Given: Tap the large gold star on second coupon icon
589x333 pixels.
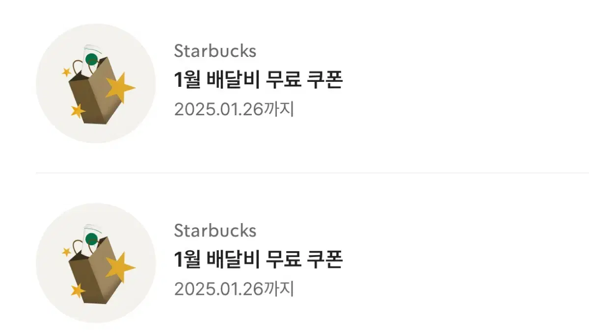Looking at the screenshot, I should click(x=120, y=268).
